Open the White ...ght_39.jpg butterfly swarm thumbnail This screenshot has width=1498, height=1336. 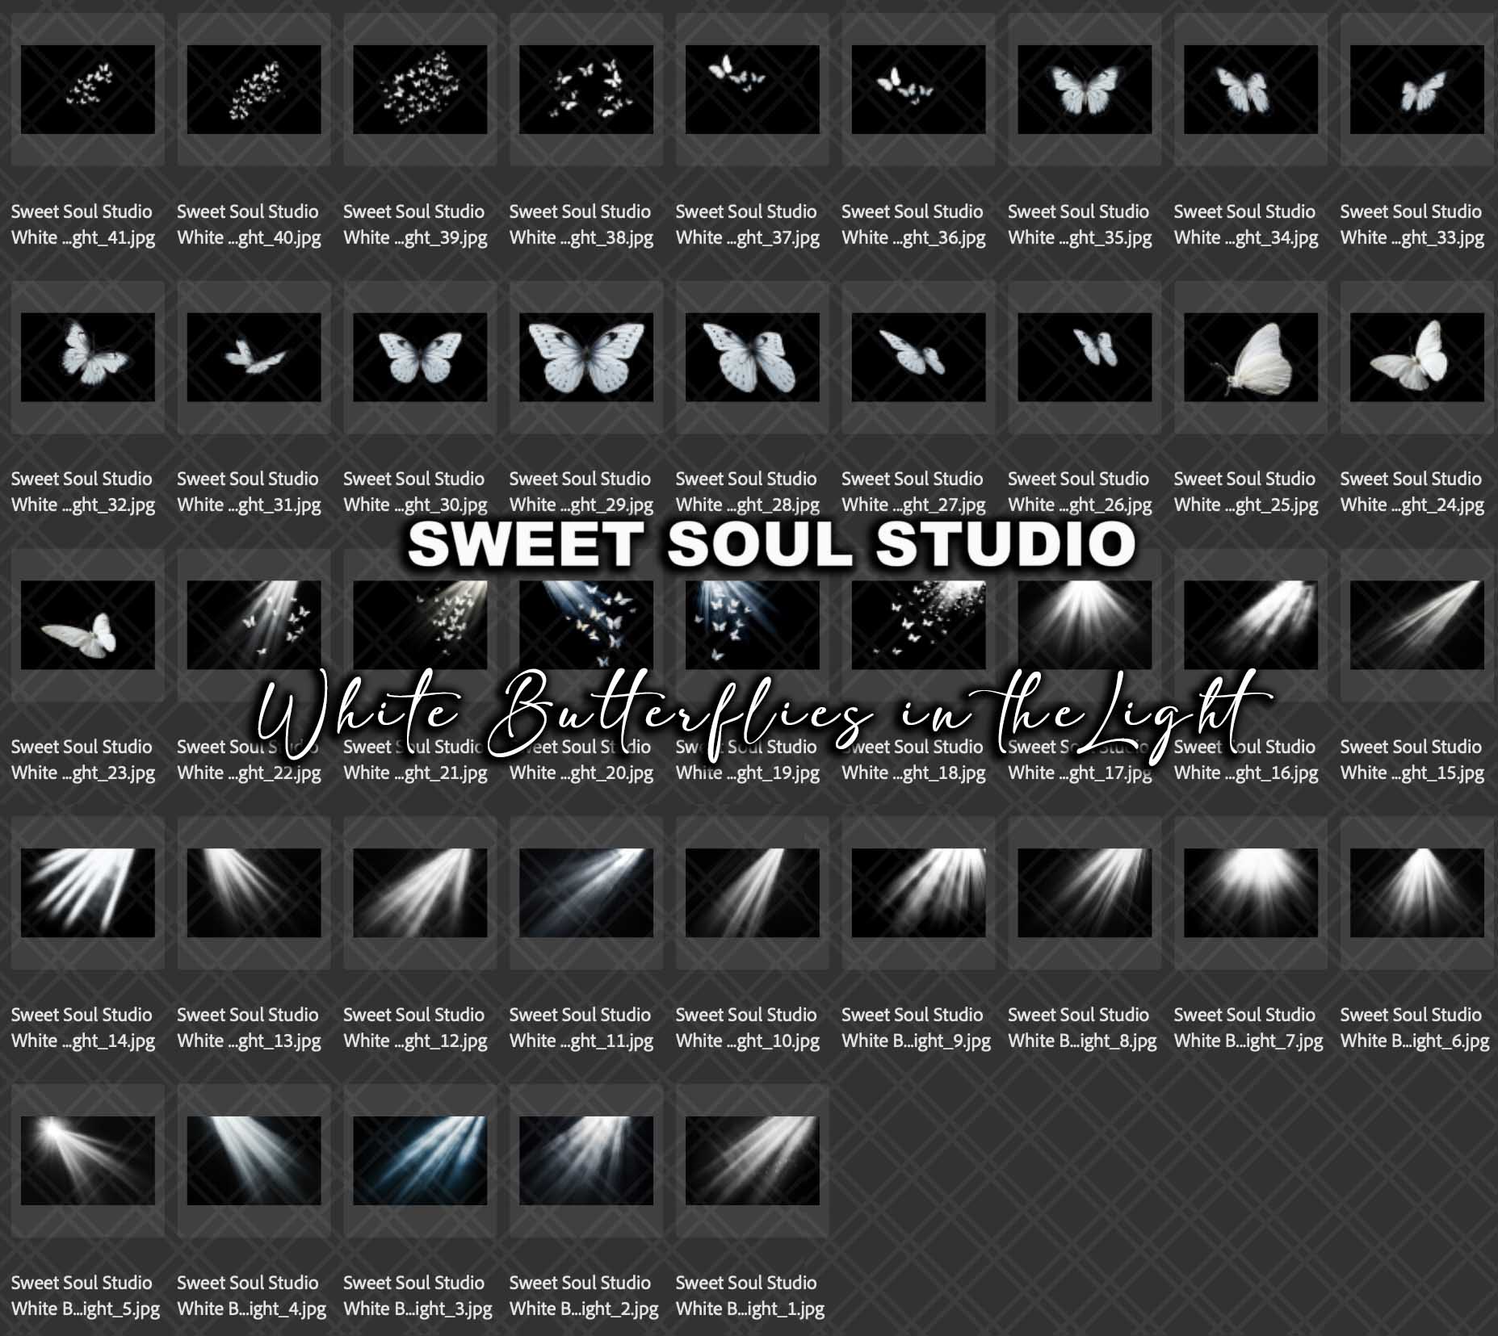(x=420, y=90)
